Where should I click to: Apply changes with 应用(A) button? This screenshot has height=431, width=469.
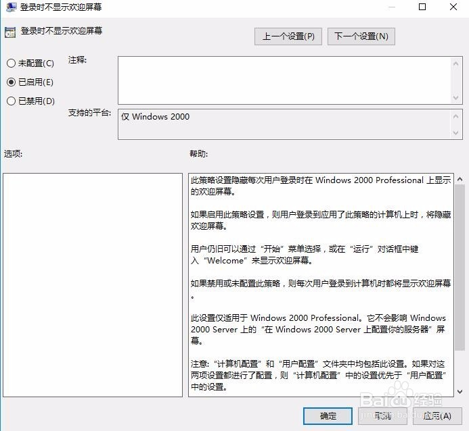[x=437, y=415]
